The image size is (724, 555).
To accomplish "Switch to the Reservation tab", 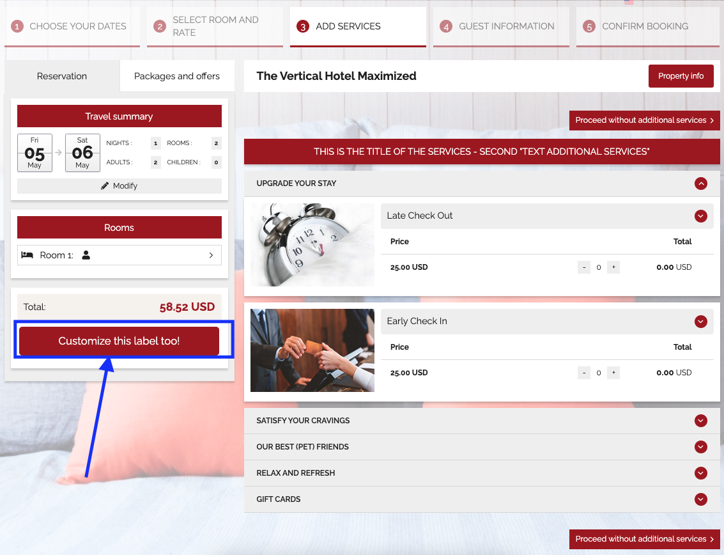I will click(x=62, y=76).
